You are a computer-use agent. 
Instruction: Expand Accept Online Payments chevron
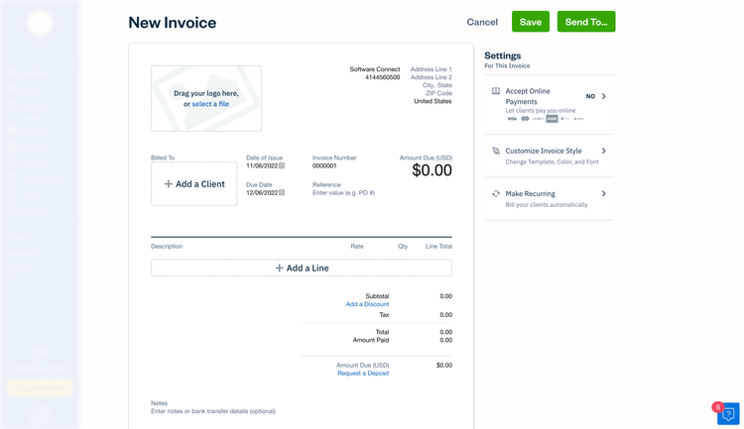coord(604,96)
